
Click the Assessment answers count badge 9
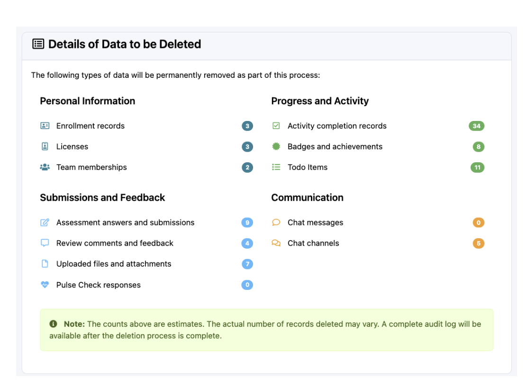click(247, 222)
